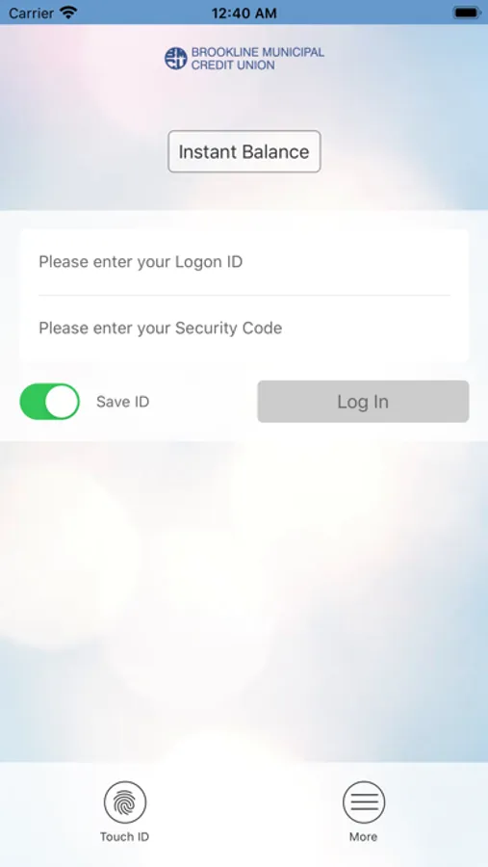Screen dimensions: 488x867
Task: Click the Brookline credit union logo emblem
Action: coord(176,59)
